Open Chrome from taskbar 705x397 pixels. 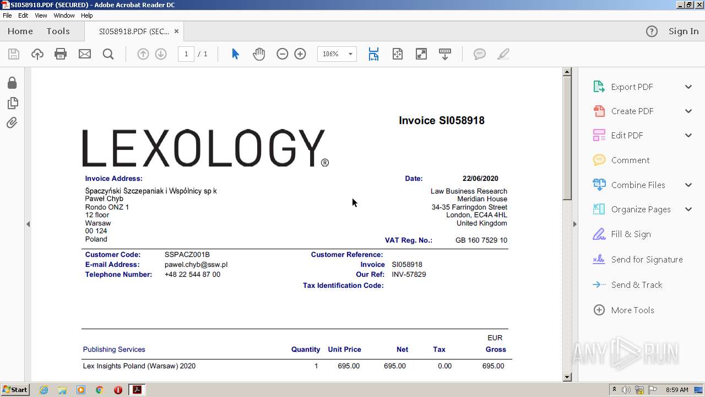[x=99, y=390]
